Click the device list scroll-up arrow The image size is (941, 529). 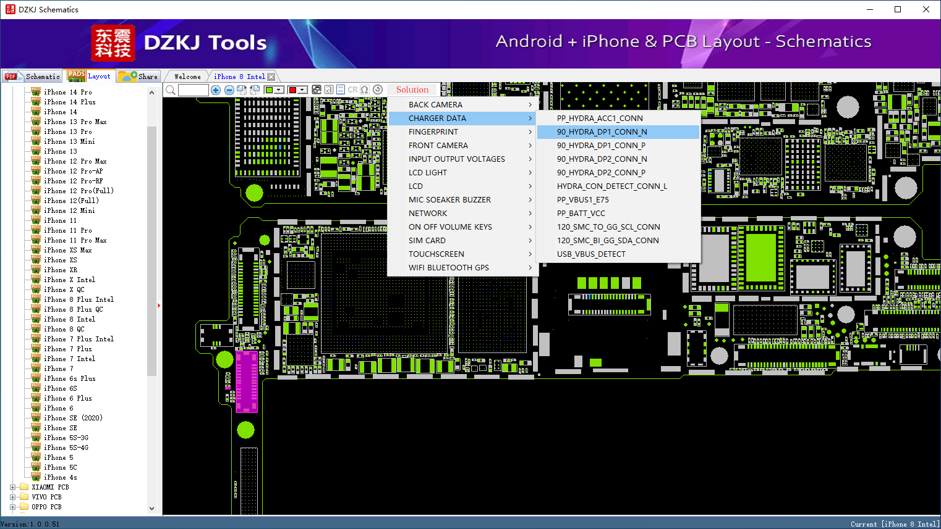pos(152,93)
